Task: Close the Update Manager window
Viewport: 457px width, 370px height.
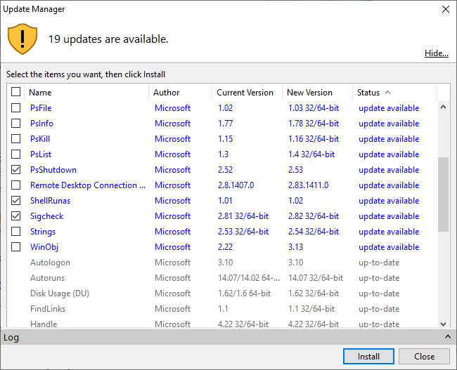Action: [445, 9]
